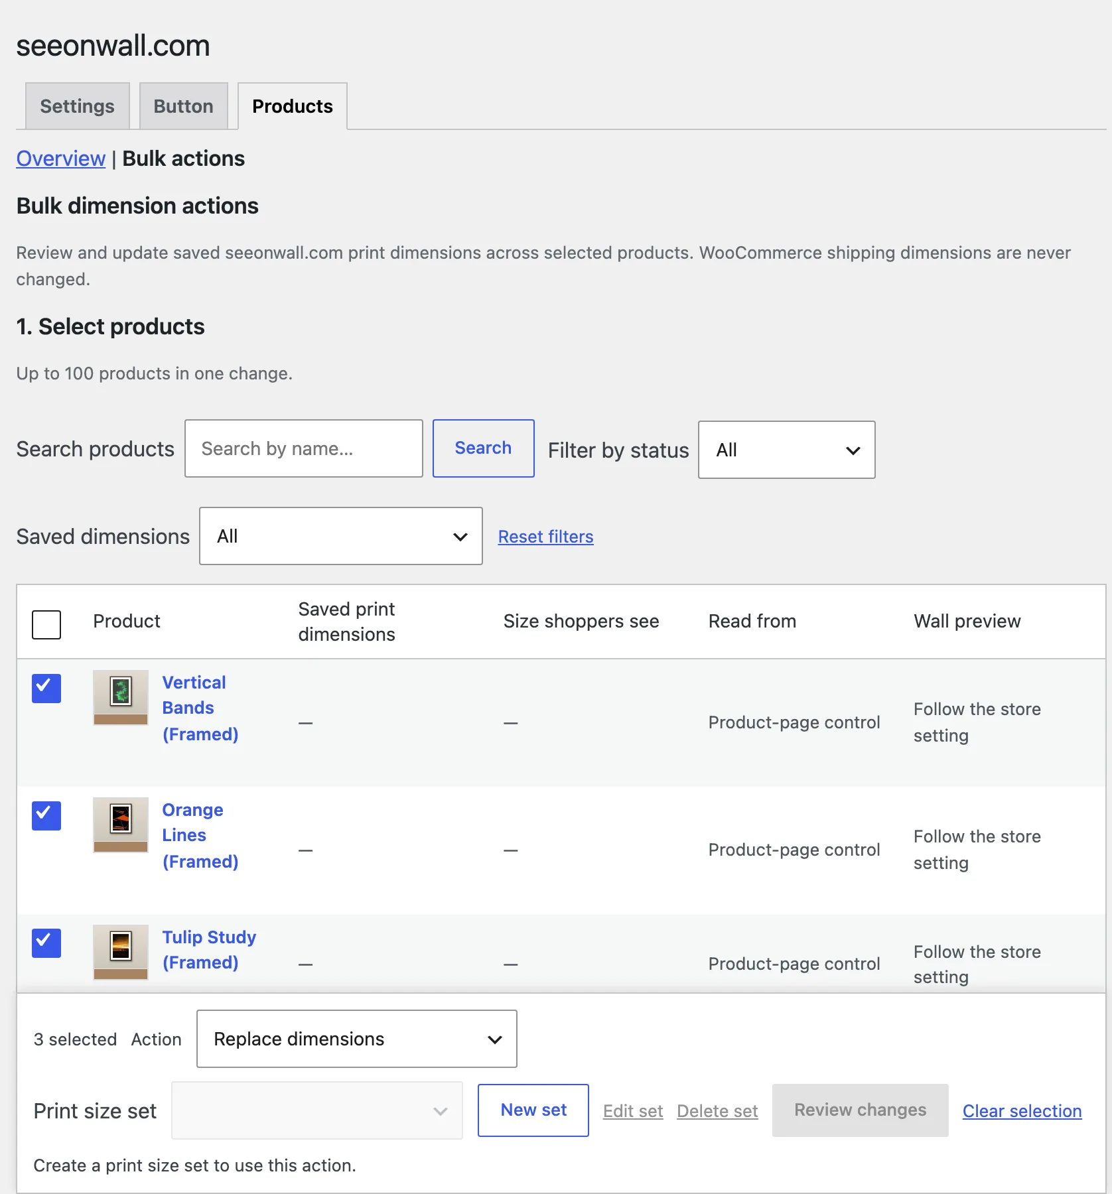Open the Action dropdown showing Replace dimensions
Viewport: 1112px width, 1194px height.
pyautogui.click(x=357, y=1039)
